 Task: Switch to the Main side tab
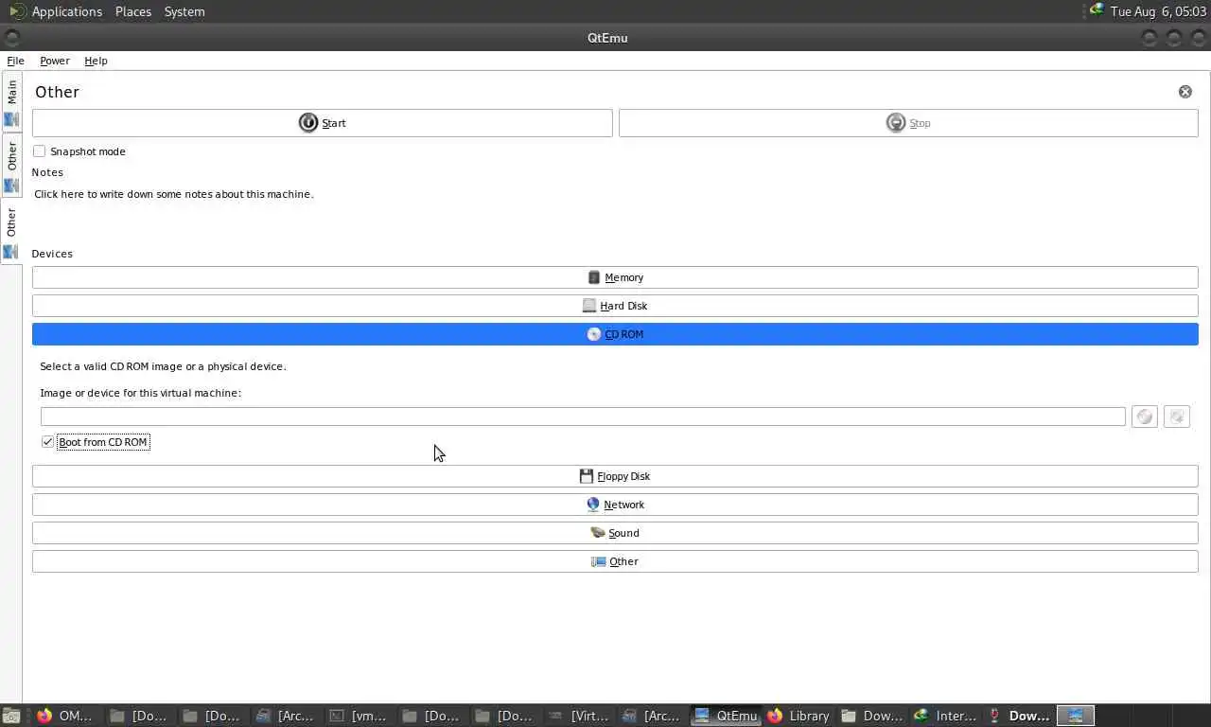(11, 101)
